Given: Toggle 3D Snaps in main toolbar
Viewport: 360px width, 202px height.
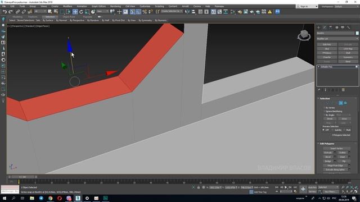Looking at the screenshot, I should (x=132, y=12).
